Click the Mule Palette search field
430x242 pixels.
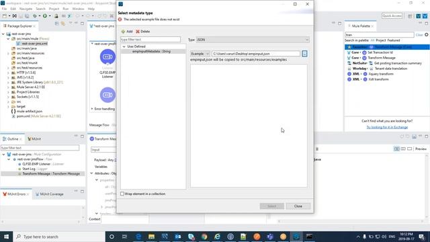point(379,35)
